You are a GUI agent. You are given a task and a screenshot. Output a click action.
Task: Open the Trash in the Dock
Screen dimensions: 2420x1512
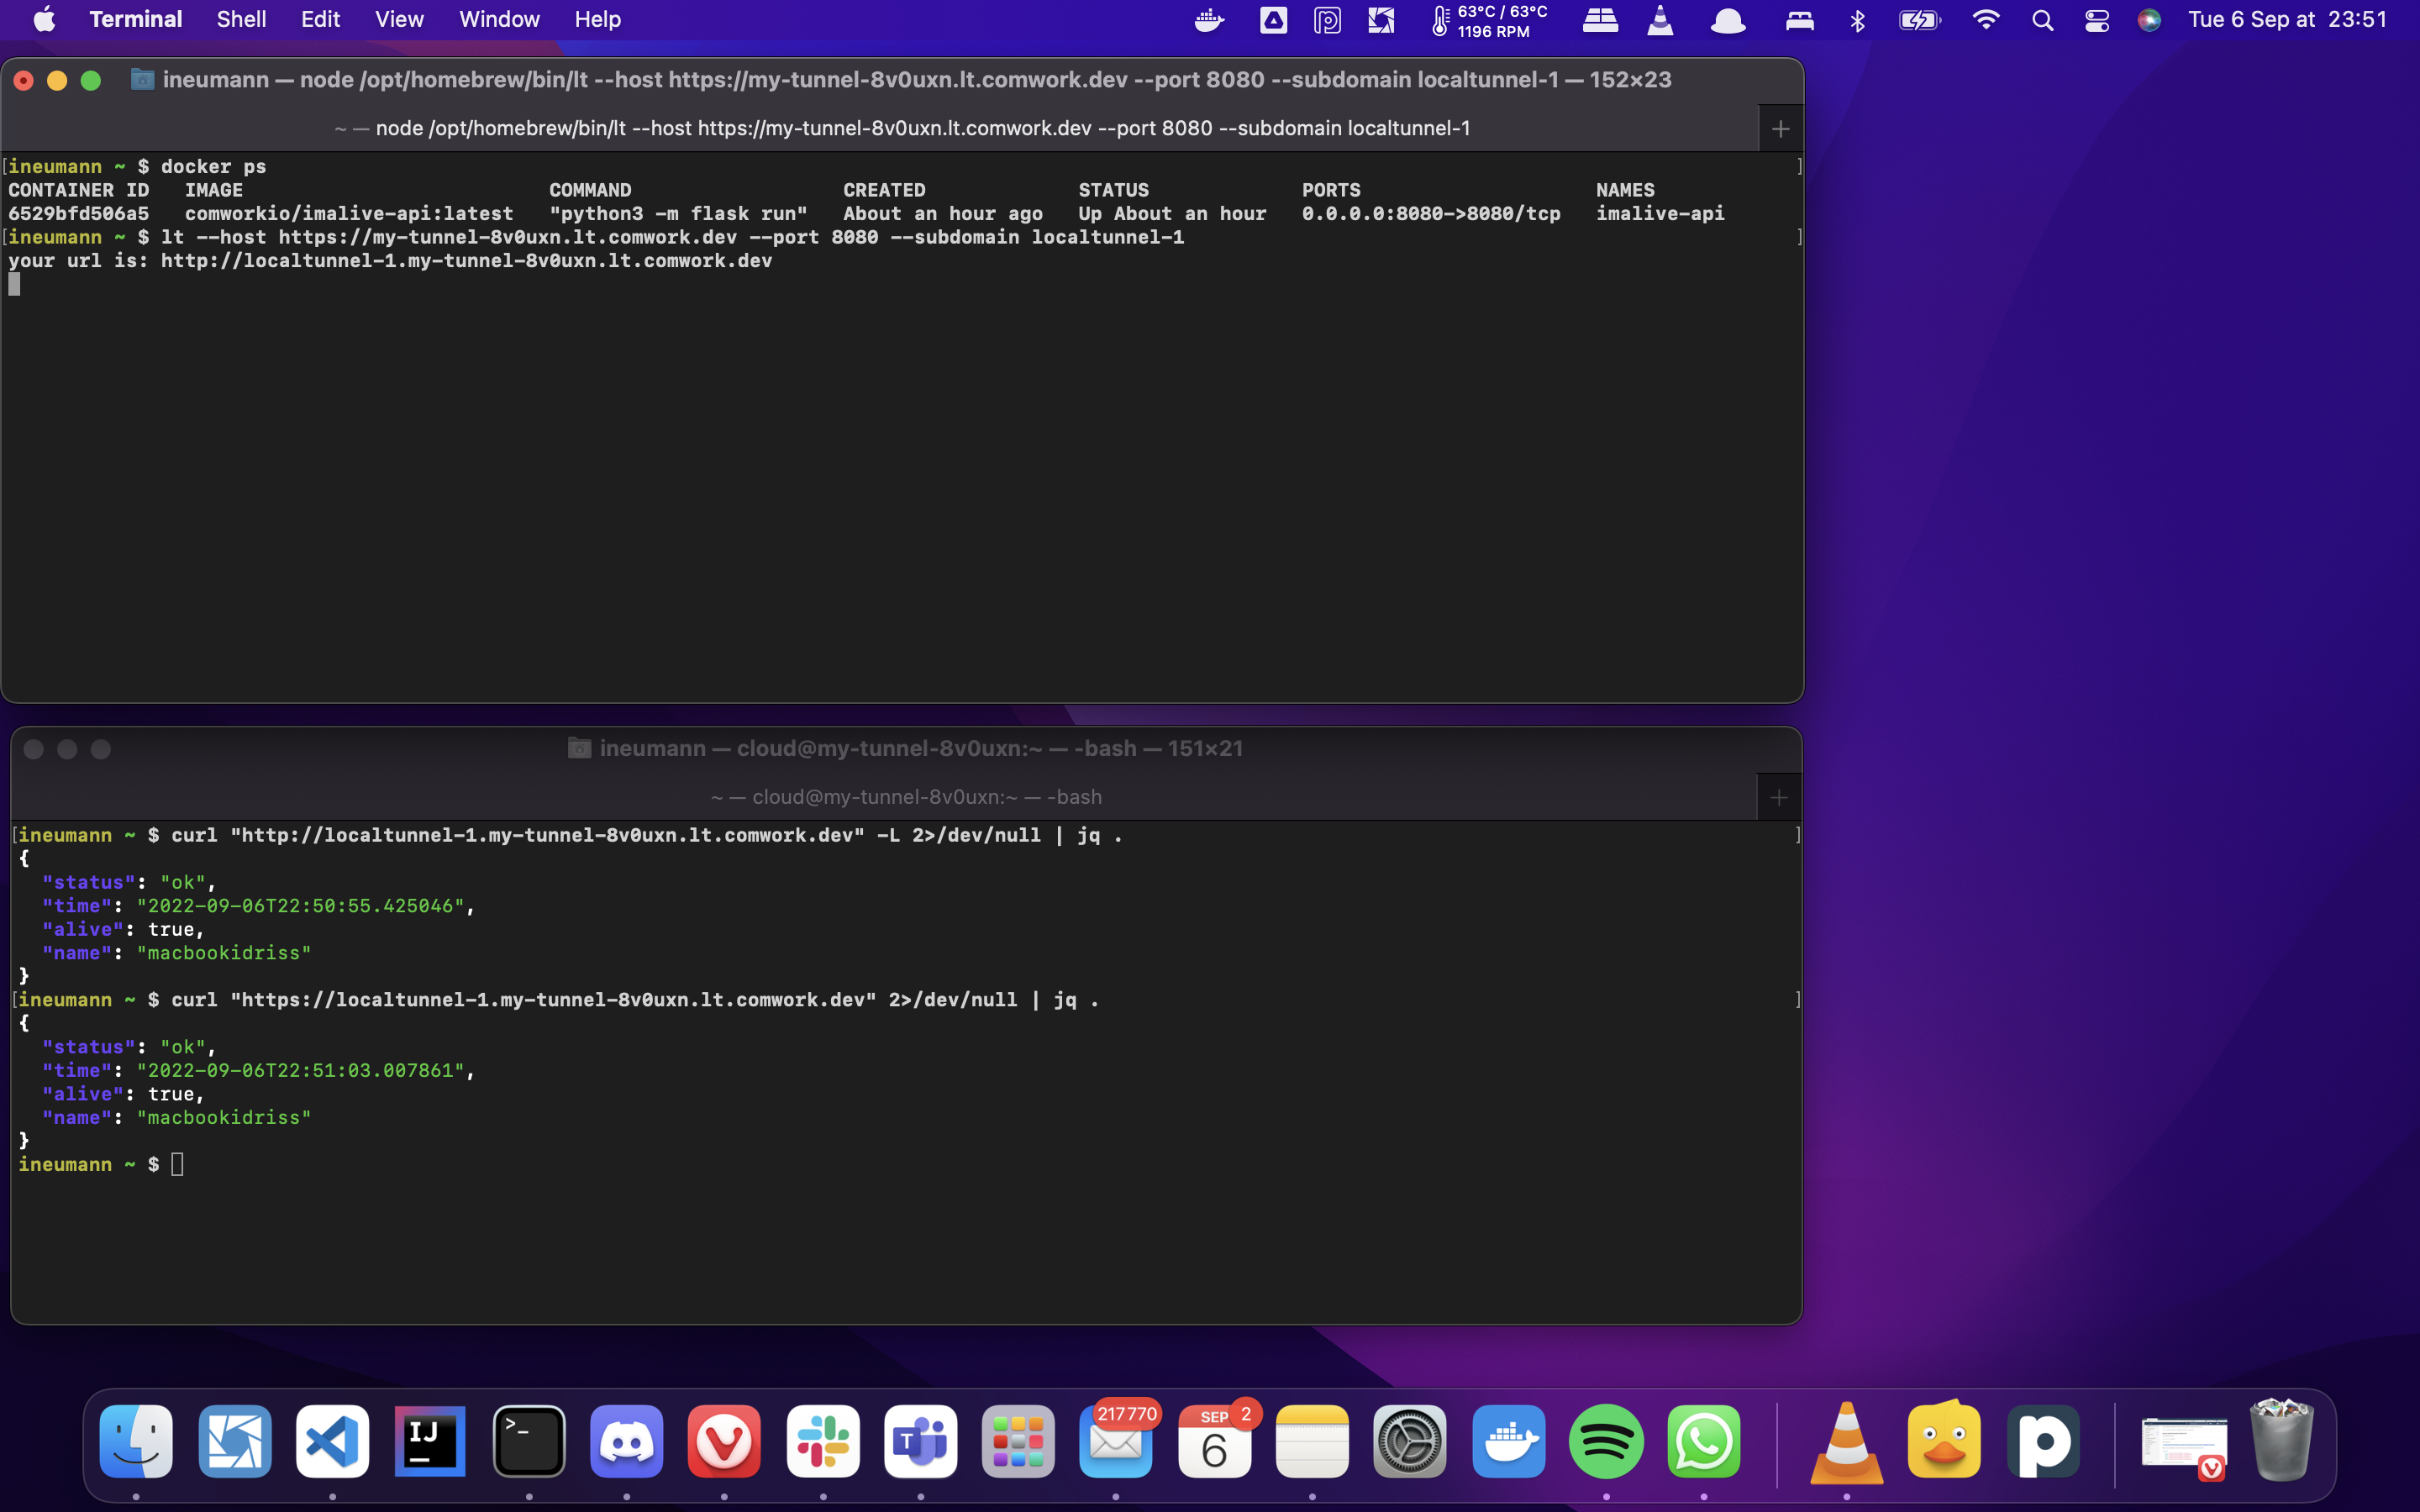(2282, 1441)
